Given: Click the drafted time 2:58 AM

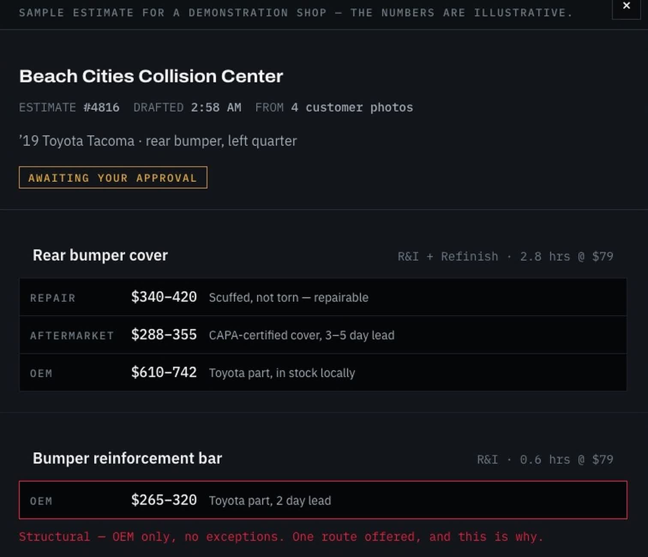Looking at the screenshot, I should [216, 107].
